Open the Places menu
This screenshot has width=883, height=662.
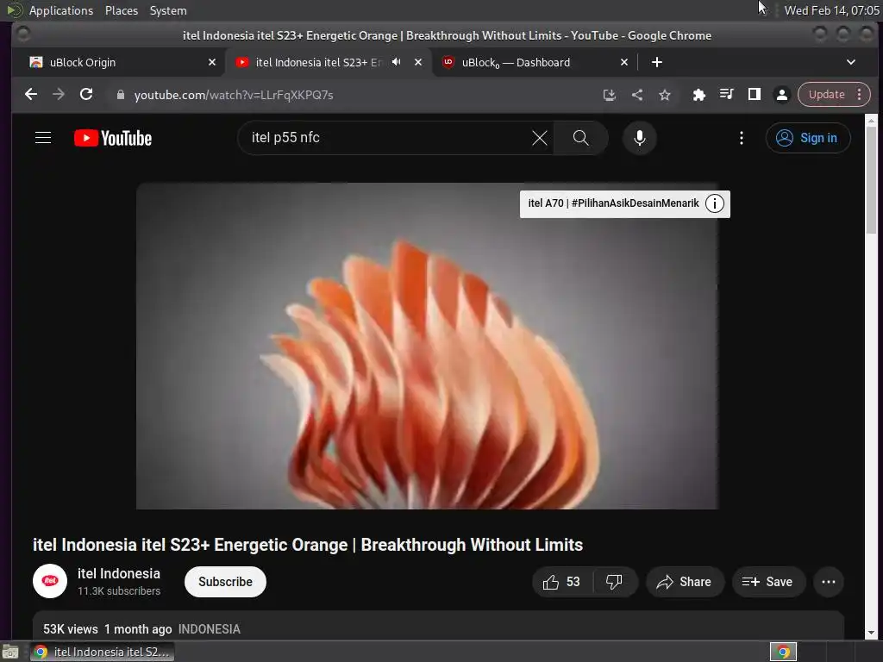121,10
